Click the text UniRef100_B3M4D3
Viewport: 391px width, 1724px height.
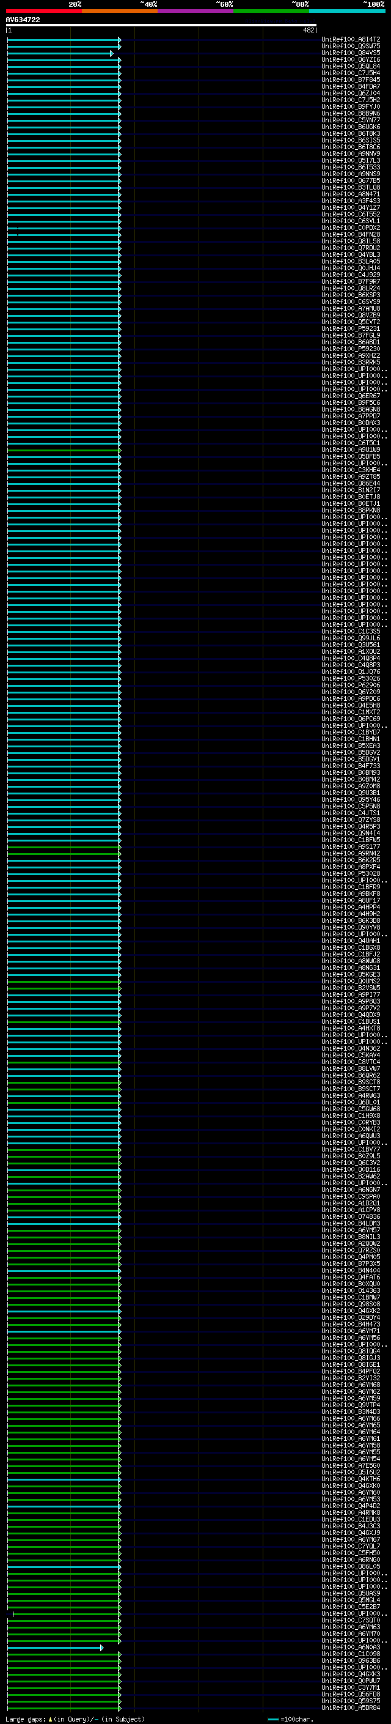pyautogui.click(x=351, y=1412)
